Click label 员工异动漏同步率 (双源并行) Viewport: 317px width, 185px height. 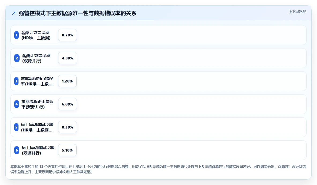tap(38, 150)
